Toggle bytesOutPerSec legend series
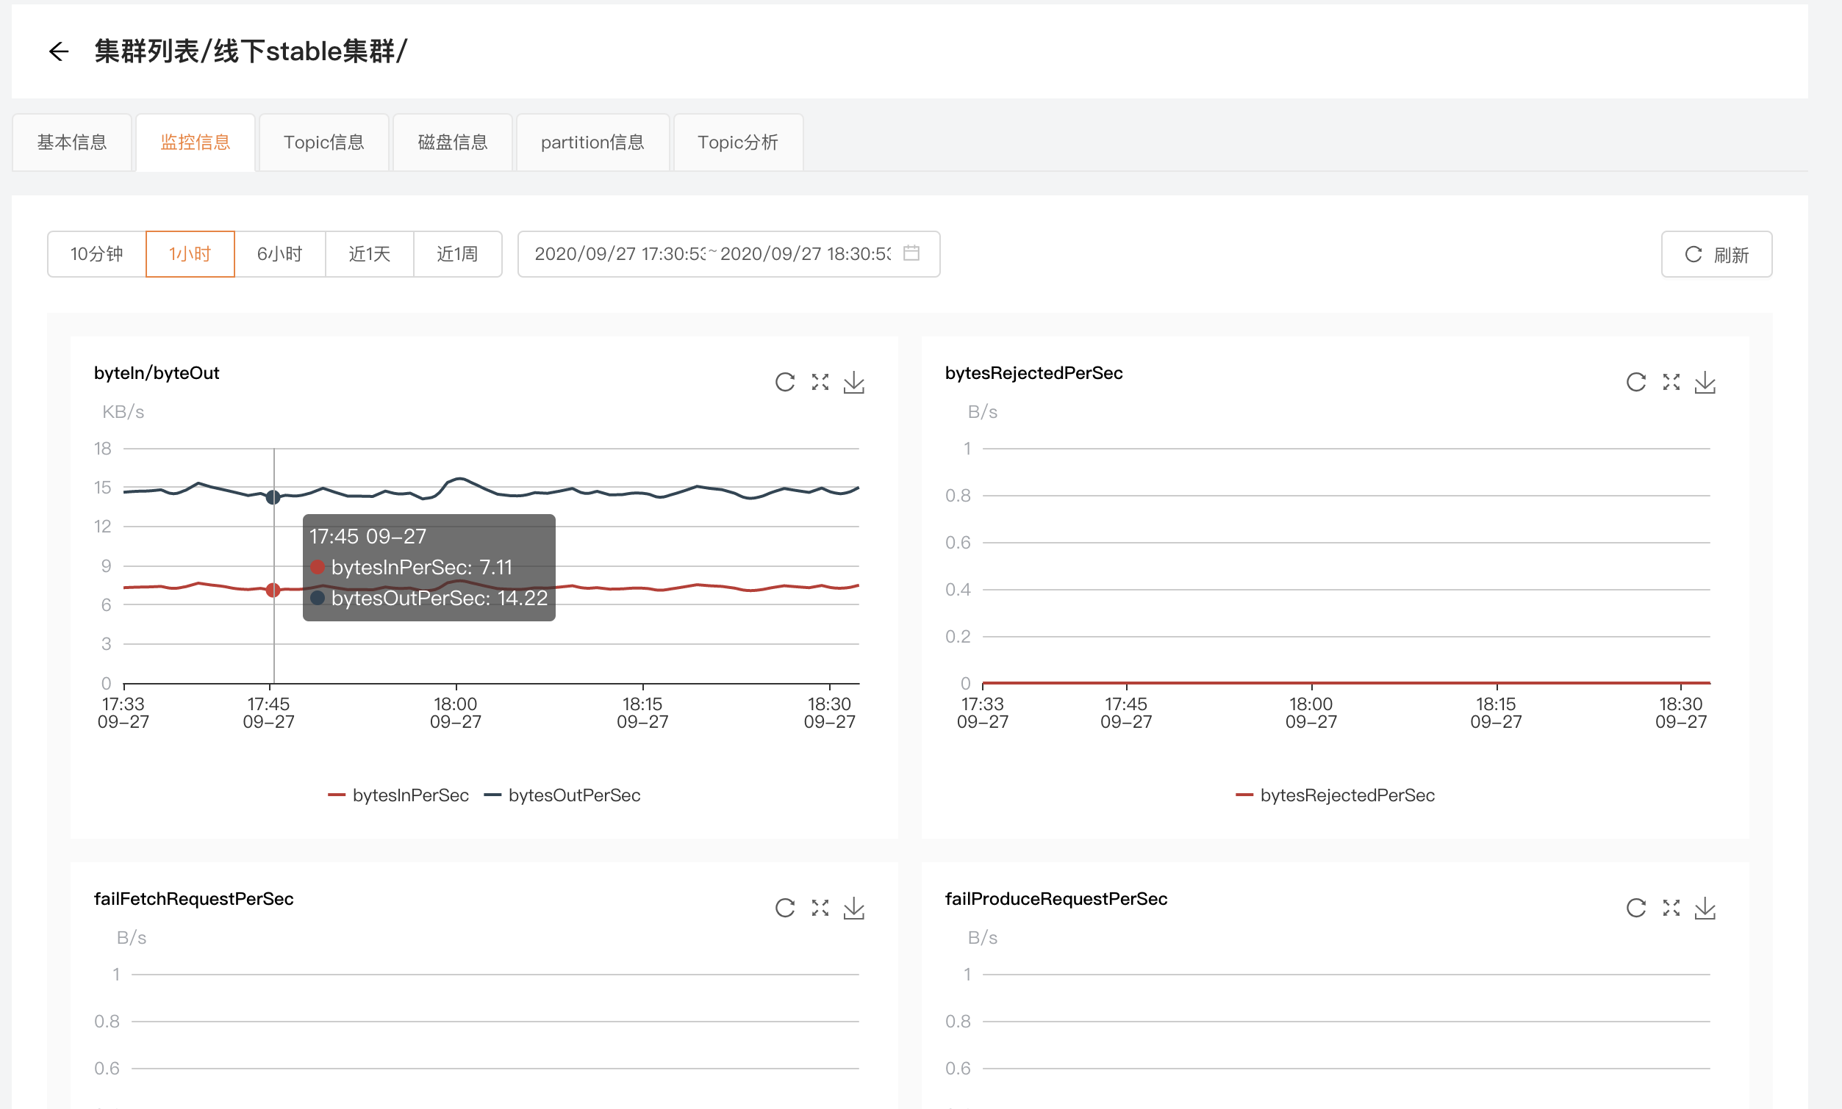The width and height of the screenshot is (1842, 1109). tap(562, 795)
